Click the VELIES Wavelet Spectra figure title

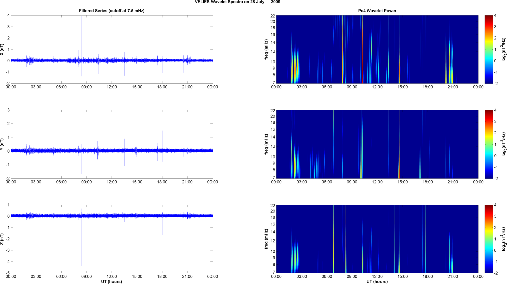[x=238, y=2]
